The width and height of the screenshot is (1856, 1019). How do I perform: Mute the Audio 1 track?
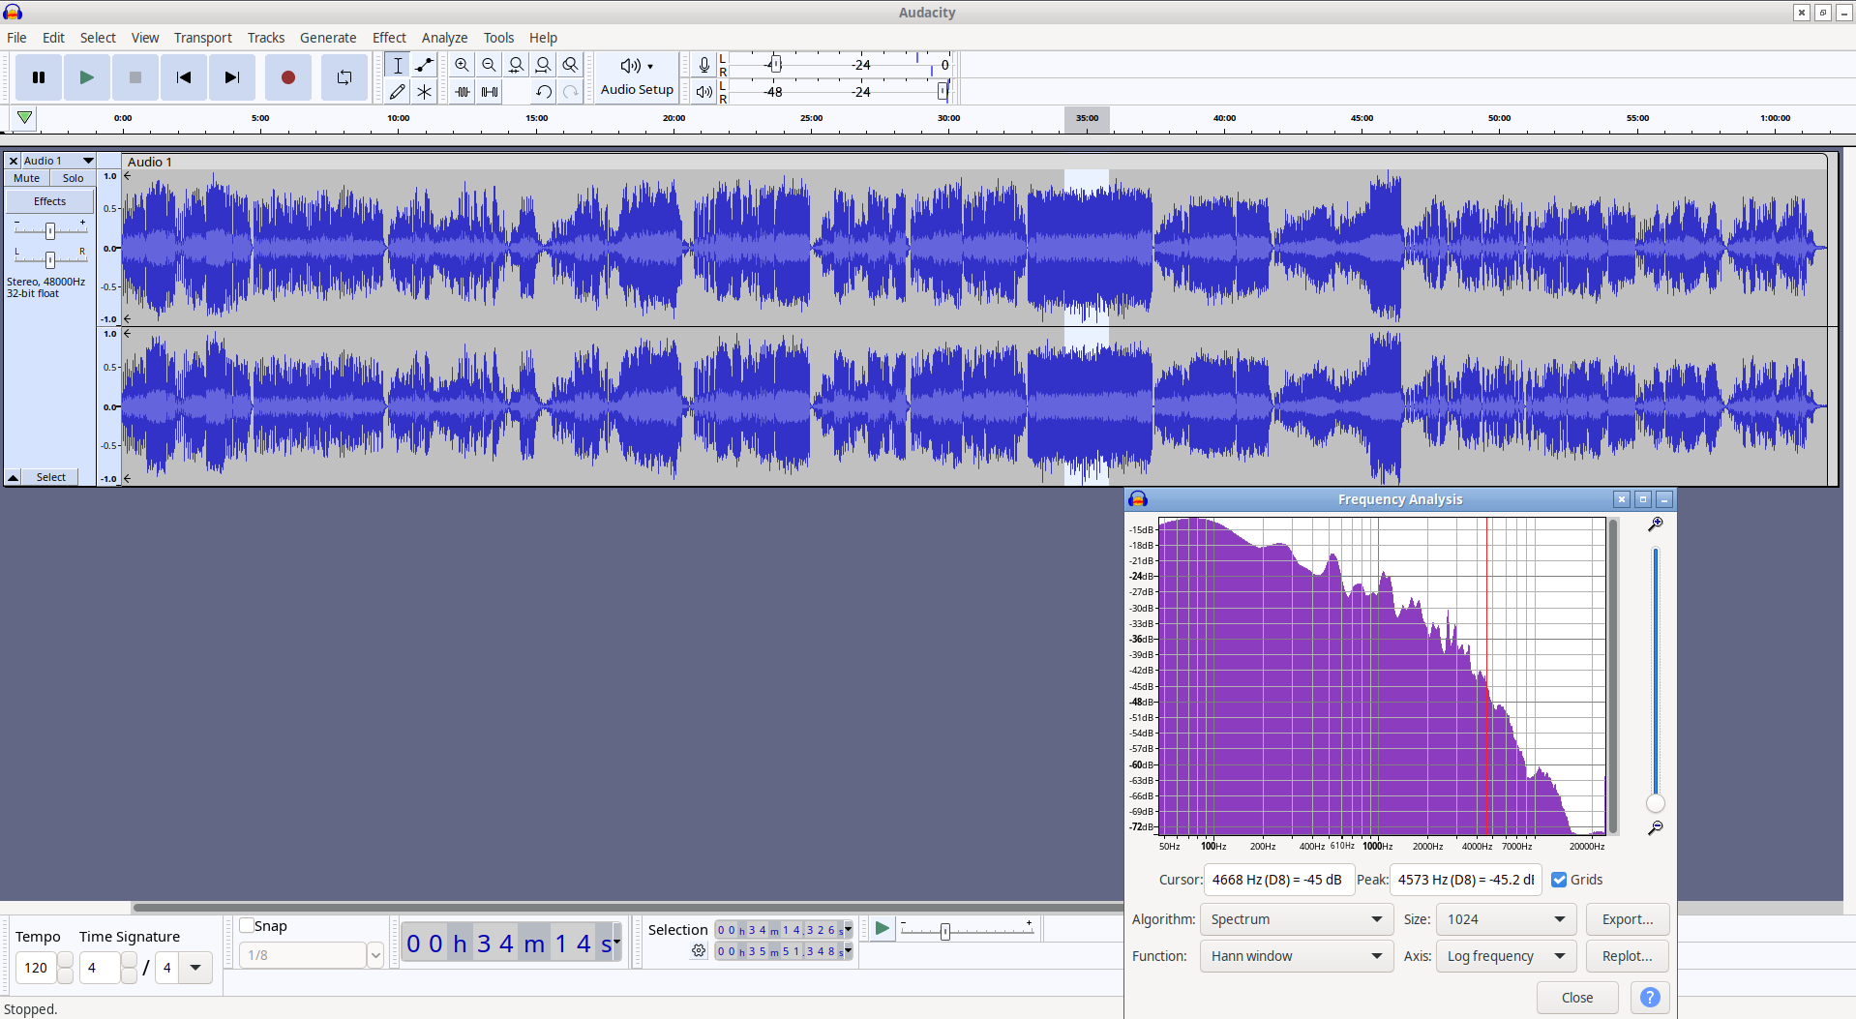pyautogui.click(x=27, y=178)
